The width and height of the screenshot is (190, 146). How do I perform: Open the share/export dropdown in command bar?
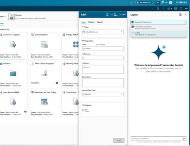pos(169,9)
